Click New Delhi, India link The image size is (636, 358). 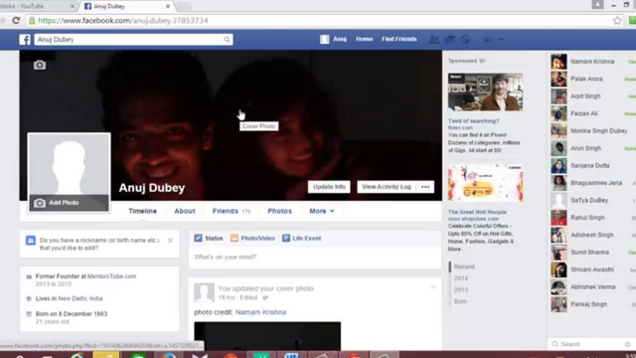(80, 299)
